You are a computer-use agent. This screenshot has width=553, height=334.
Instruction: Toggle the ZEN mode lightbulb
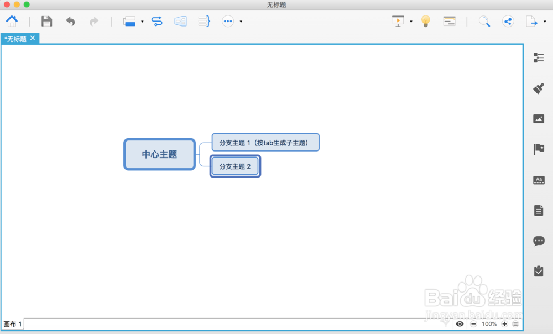coord(425,21)
